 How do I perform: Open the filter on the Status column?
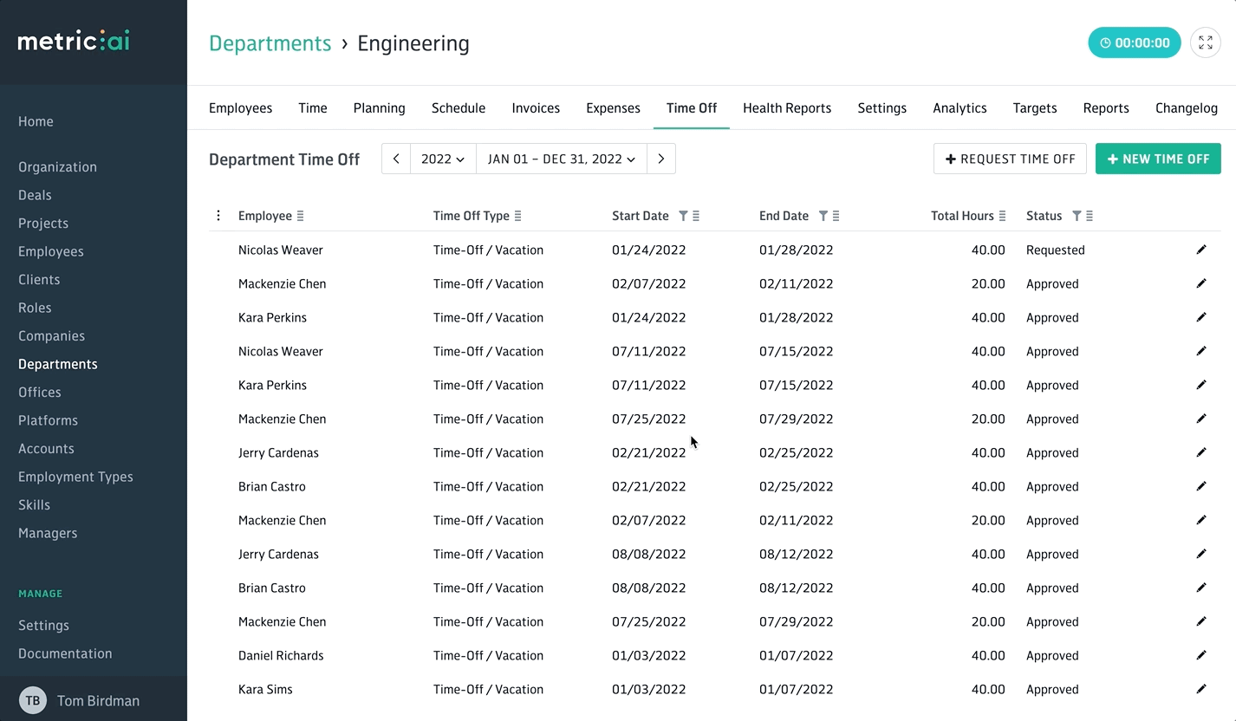1077,216
